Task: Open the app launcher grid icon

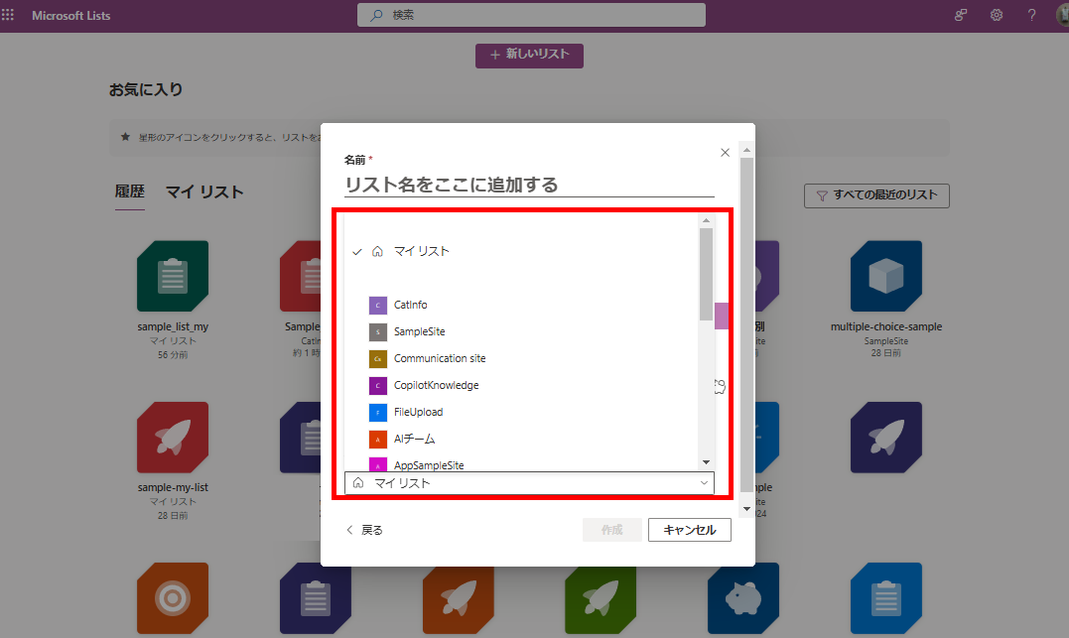Action: click(8, 15)
